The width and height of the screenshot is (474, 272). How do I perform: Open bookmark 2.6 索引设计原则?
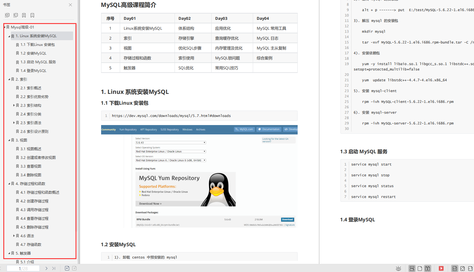point(34,132)
